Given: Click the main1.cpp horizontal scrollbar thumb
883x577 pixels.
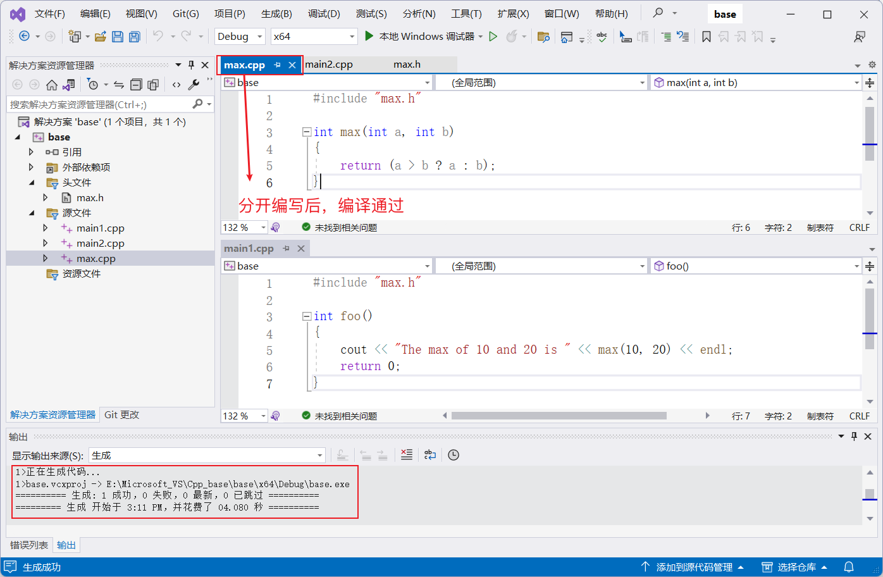Looking at the screenshot, I should pos(559,416).
